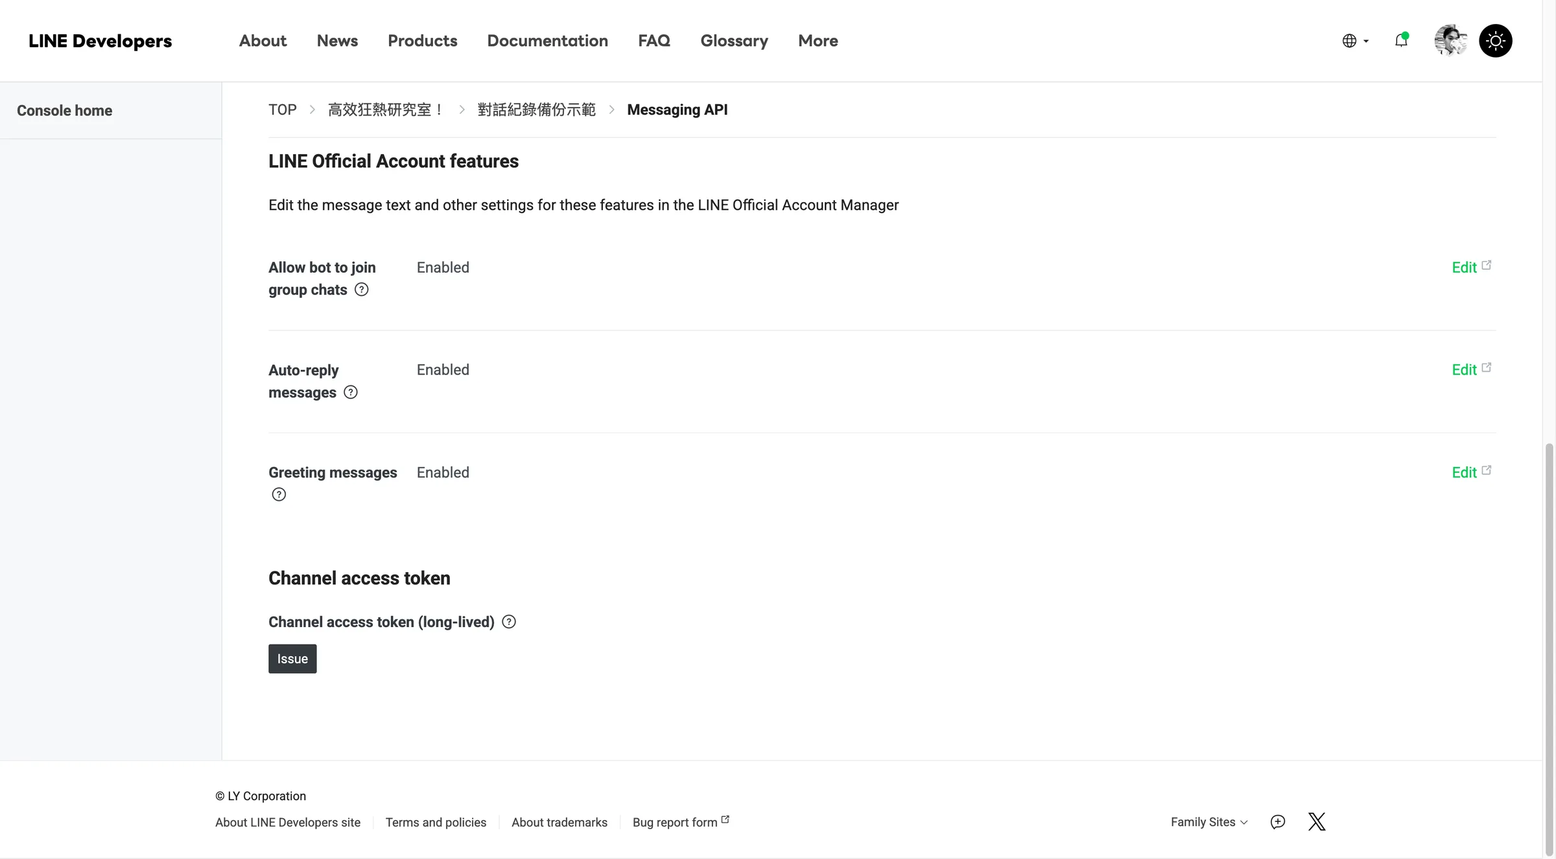The width and height of the screenshot is (1556, 859).
Task: Open the FAQ page
Action: coord(654,41)
